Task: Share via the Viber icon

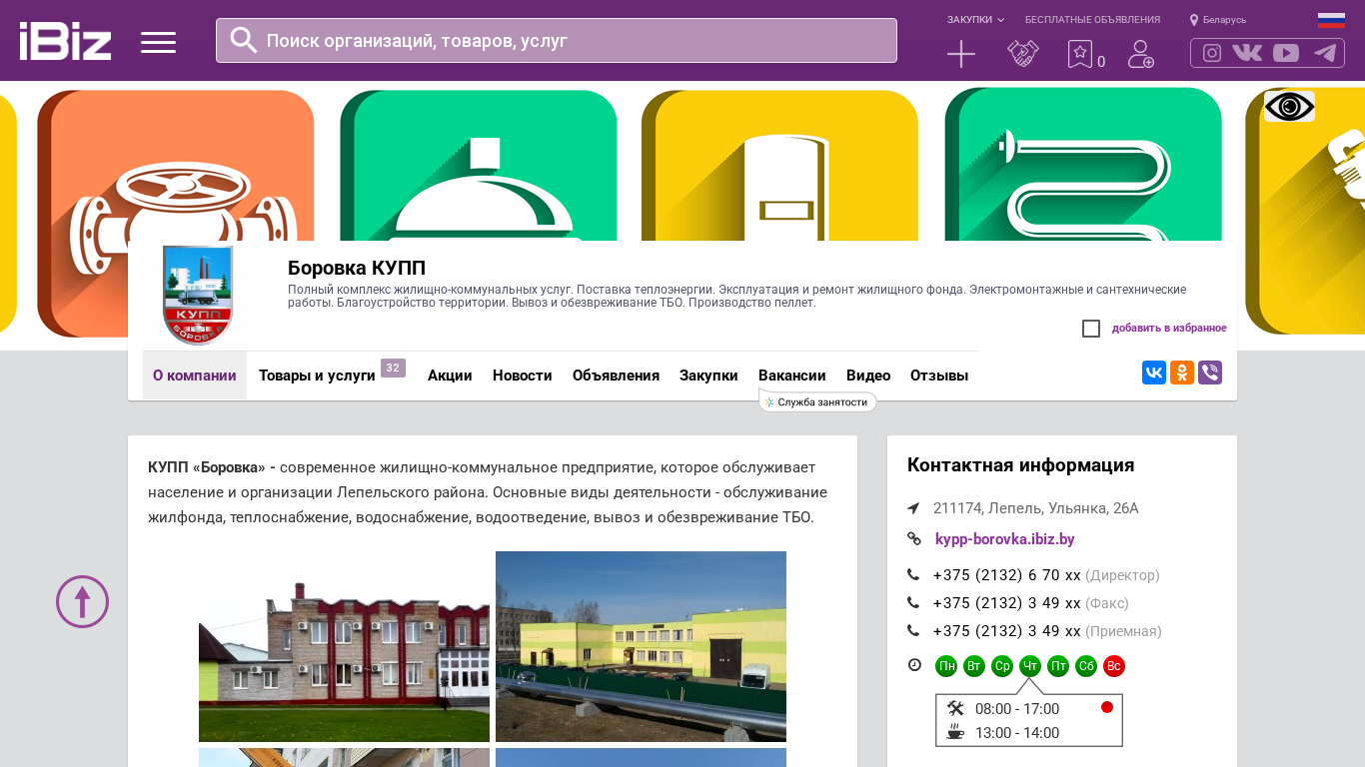Action: coord(1210,373)
